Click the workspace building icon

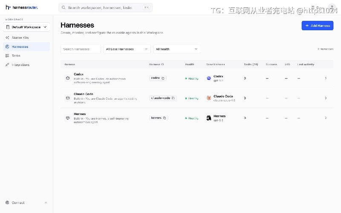pos(8,27)
